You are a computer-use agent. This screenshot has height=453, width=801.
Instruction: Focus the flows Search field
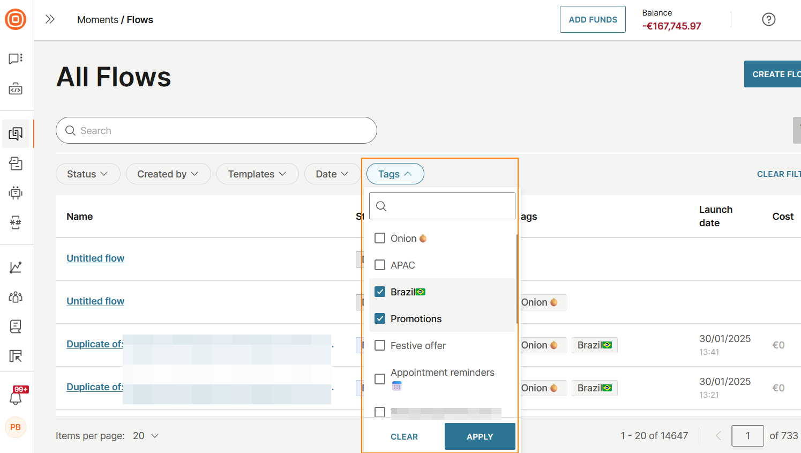216,130
